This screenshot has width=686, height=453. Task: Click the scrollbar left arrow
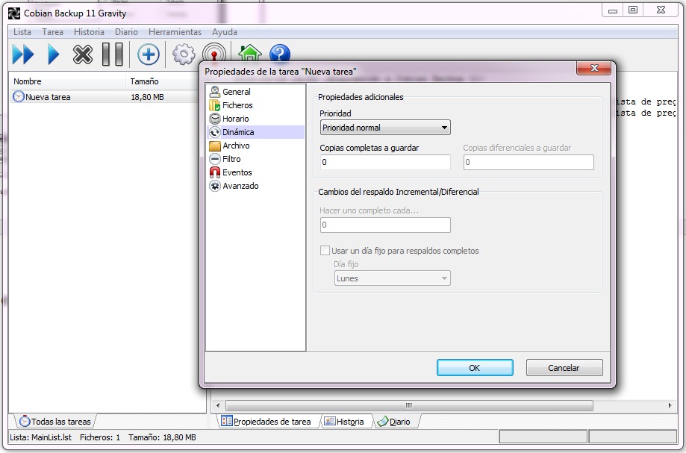click(218, 405)
